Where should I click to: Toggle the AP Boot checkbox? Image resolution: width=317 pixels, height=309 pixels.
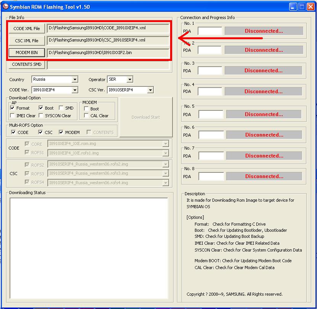click(41, 108)
